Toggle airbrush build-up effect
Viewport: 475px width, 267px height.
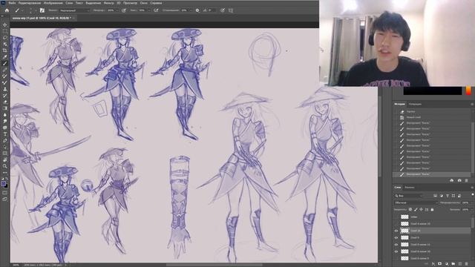(156, 10)
